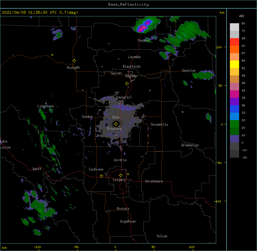Select the -50 tick on right axis
Screen dimensions: 257x251
(x=219, y=163)
